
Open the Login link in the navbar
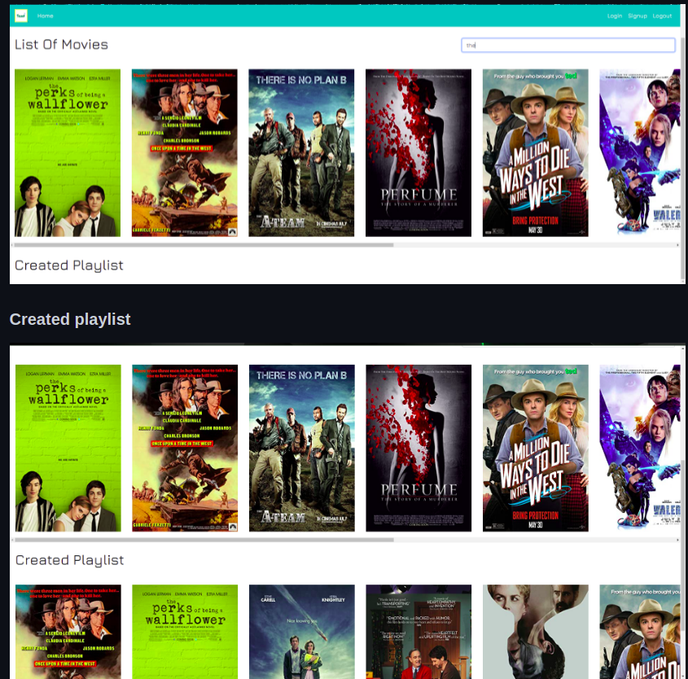[614, 15]
